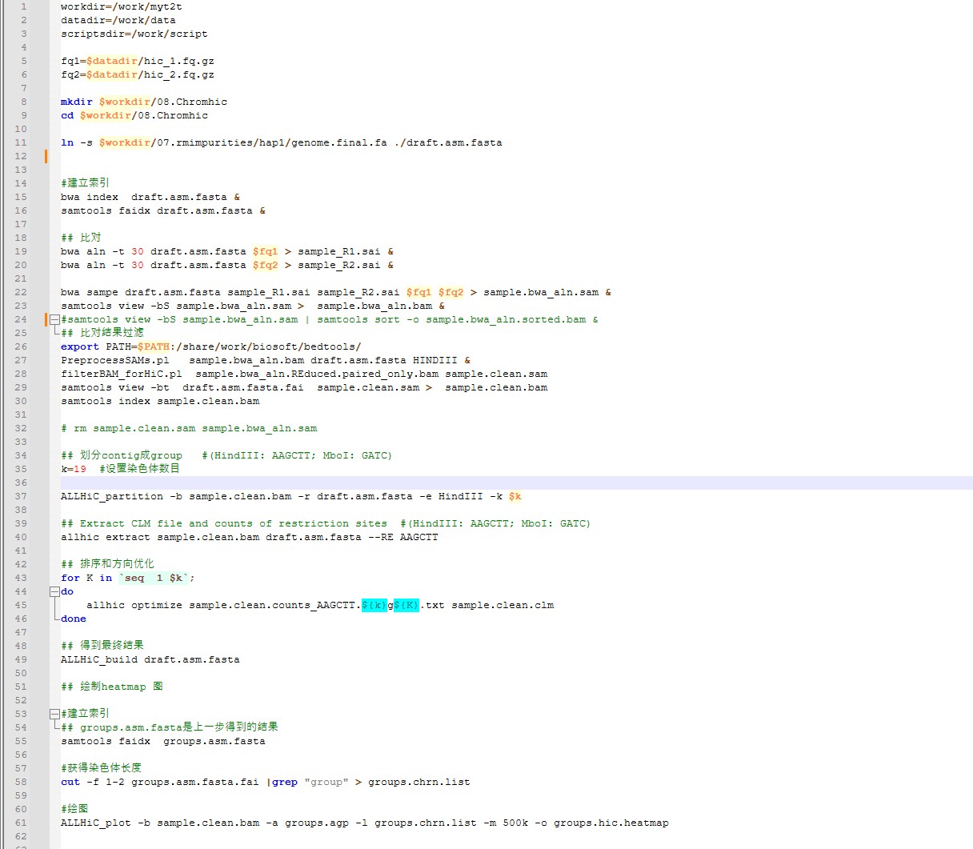The width and height of the screenshot is (973, 849).
Task: Click line number 37 in the margin
Action: (x=21, y=496)
